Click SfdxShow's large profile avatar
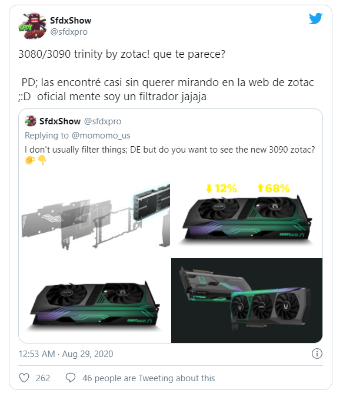Viewport: 343px width, 393px height. pyautogui.click(x=32, y=25)
